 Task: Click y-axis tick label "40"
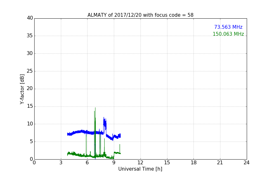(30, 18)
